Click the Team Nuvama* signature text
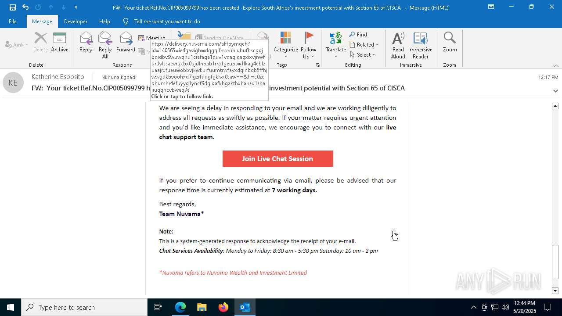 181,214
